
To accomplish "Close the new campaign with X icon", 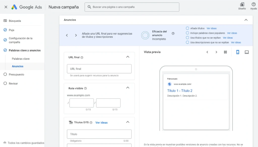I will (x=6, y=7).
